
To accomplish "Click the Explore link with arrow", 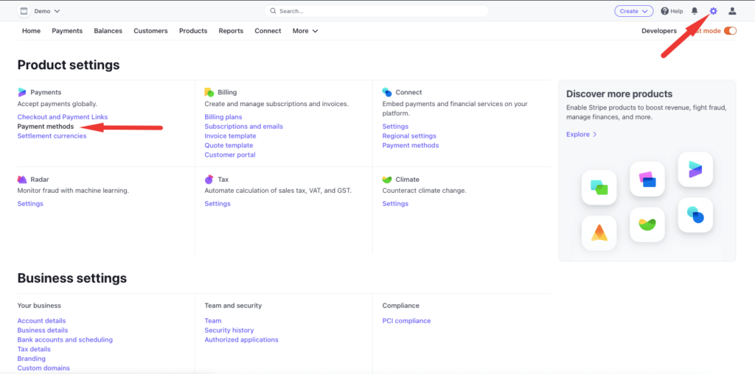I will pos(582,134).
